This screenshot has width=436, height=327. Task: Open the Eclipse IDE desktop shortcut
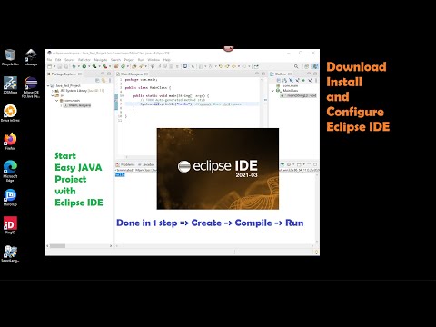(31, 87)
